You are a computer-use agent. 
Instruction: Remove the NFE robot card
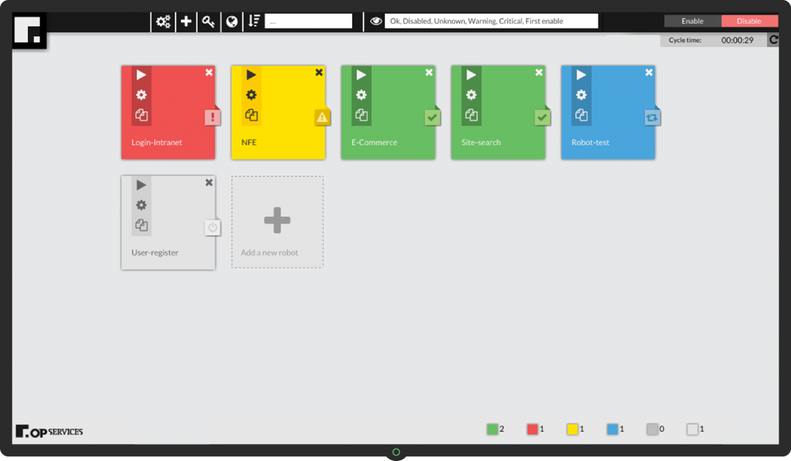click(319, 73)
